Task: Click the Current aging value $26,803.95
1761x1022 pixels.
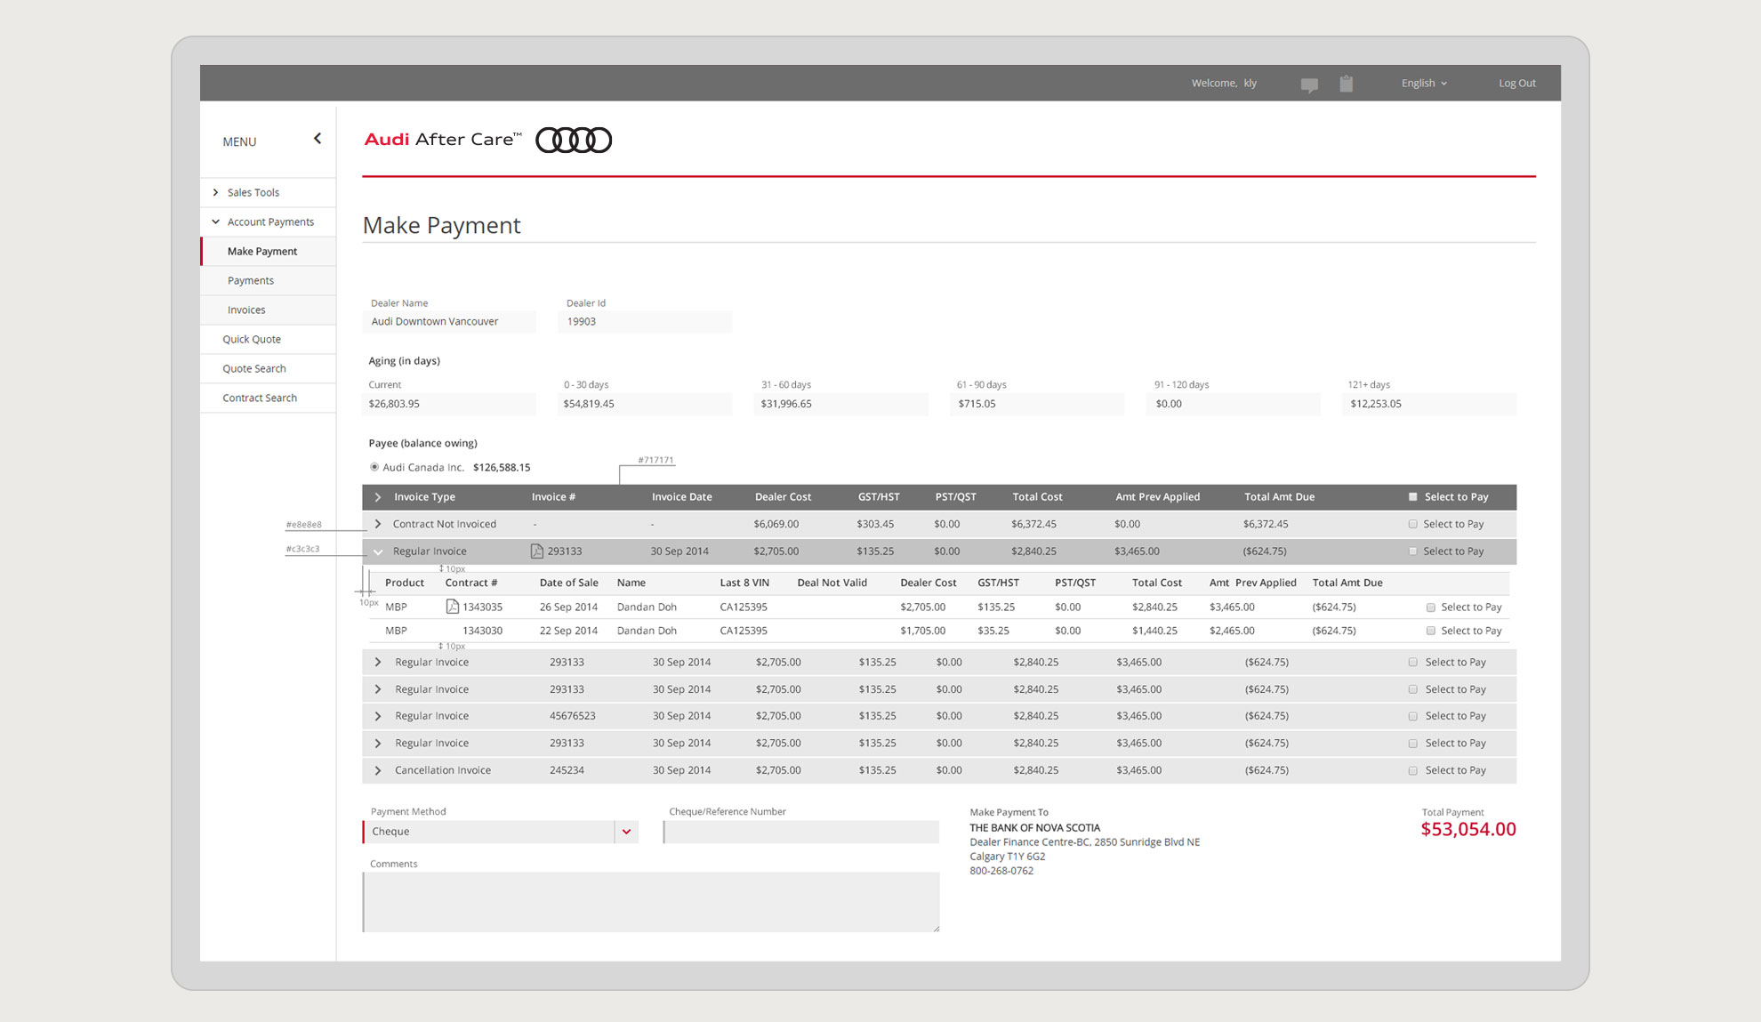Action: (x=394, y=404)
